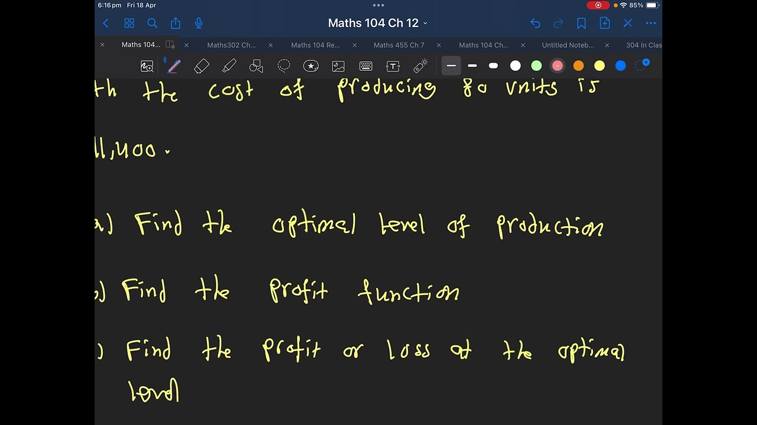This screenshot has height=425, width=757.
Task: Select the Shapes tool
Action: click(256, 66)
